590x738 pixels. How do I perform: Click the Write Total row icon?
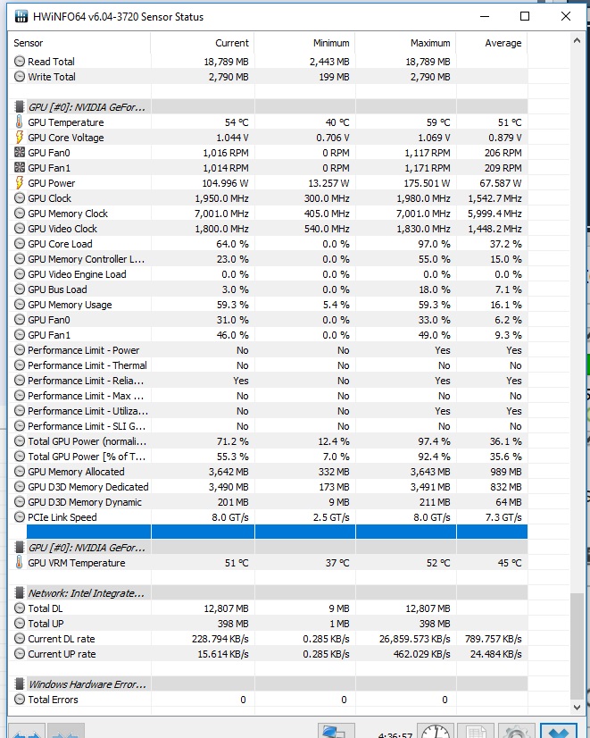(20, 77)
